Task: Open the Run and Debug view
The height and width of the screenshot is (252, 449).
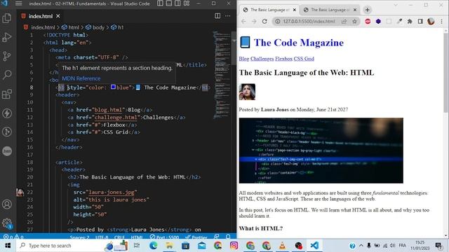Action: click(x=7, y=37)
